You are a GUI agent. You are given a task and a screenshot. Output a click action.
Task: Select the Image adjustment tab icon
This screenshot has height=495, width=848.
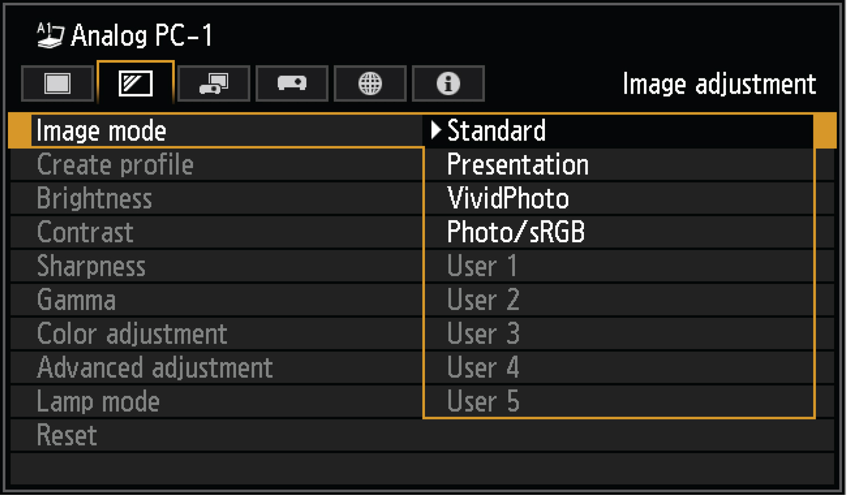[136, 84]
